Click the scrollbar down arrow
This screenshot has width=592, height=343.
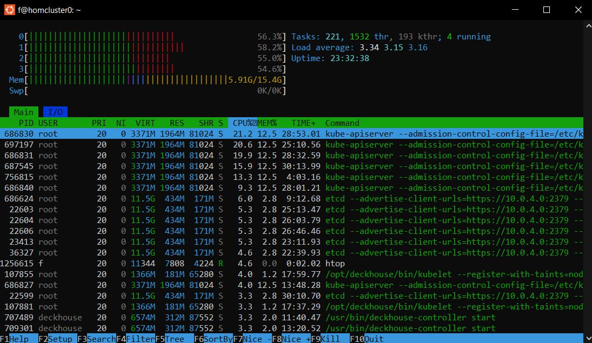point(588,338)
